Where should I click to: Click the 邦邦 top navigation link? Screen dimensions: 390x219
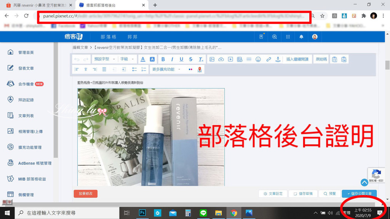click(132, 37)
